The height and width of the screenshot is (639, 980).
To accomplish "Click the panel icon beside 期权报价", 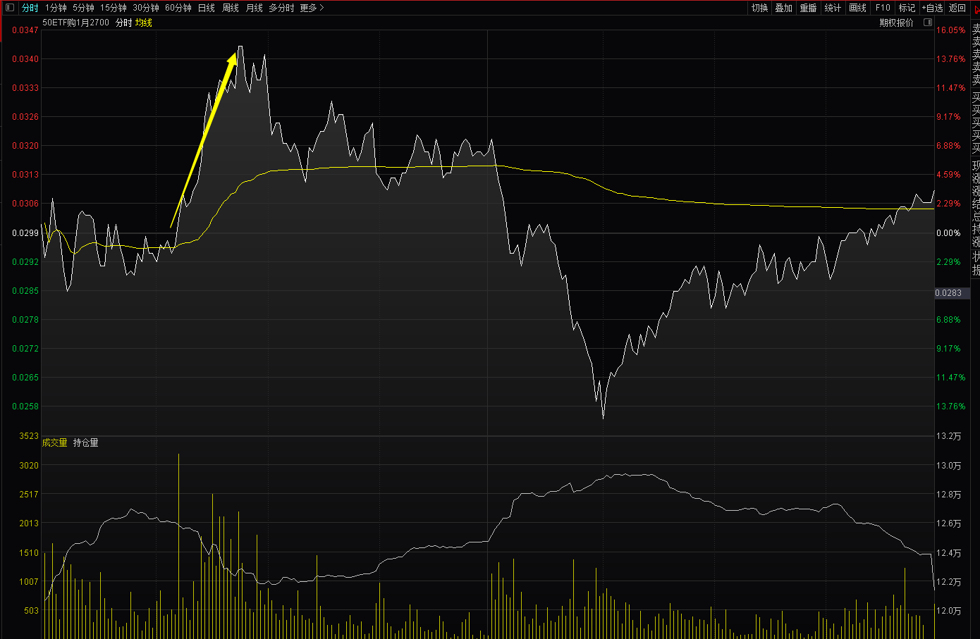I will click(928, 23).
